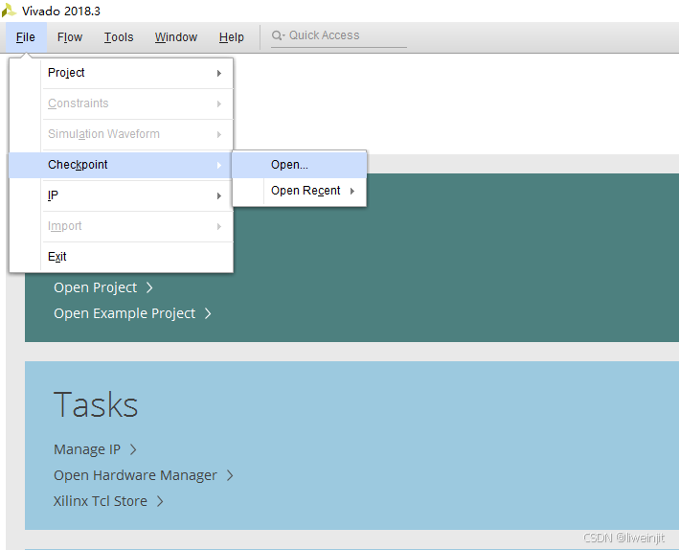Open the File menu
This screenshot has width=679, height=550.
26,37
